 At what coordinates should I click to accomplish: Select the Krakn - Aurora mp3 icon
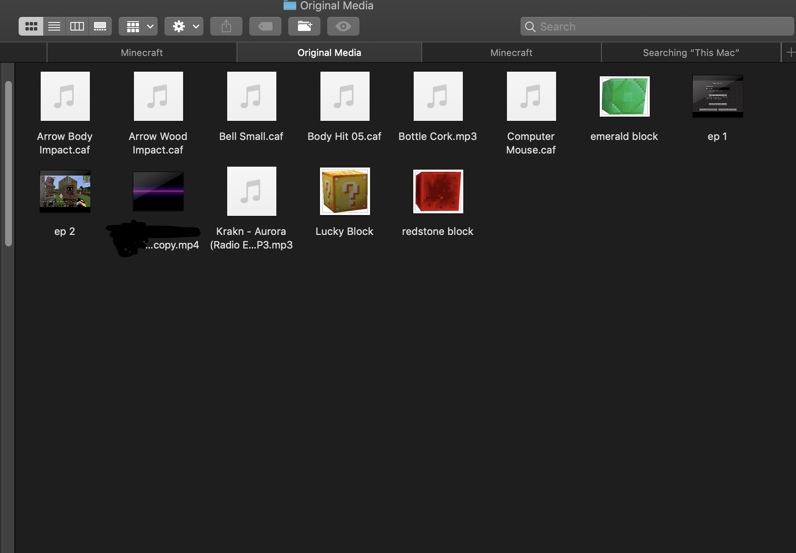coord(252,191)
